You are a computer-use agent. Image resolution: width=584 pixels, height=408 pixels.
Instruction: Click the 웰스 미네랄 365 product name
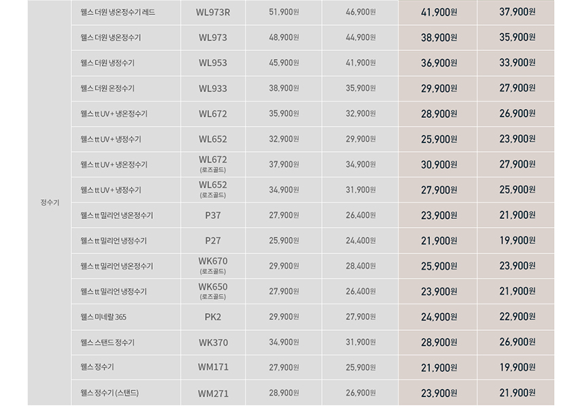[x=103, y=317]
